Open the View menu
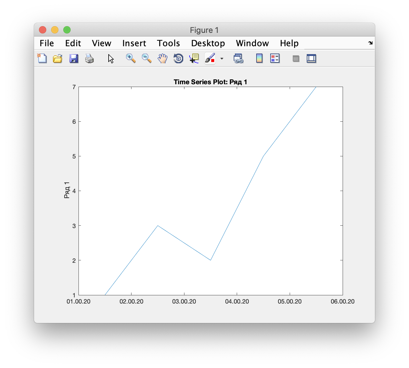Image resolution: width=409 pixels, height=368 pixels. (102, 43)
